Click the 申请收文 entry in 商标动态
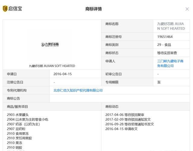Image resolution: width=193 pixels, height=151 pixels. (122, 129)
